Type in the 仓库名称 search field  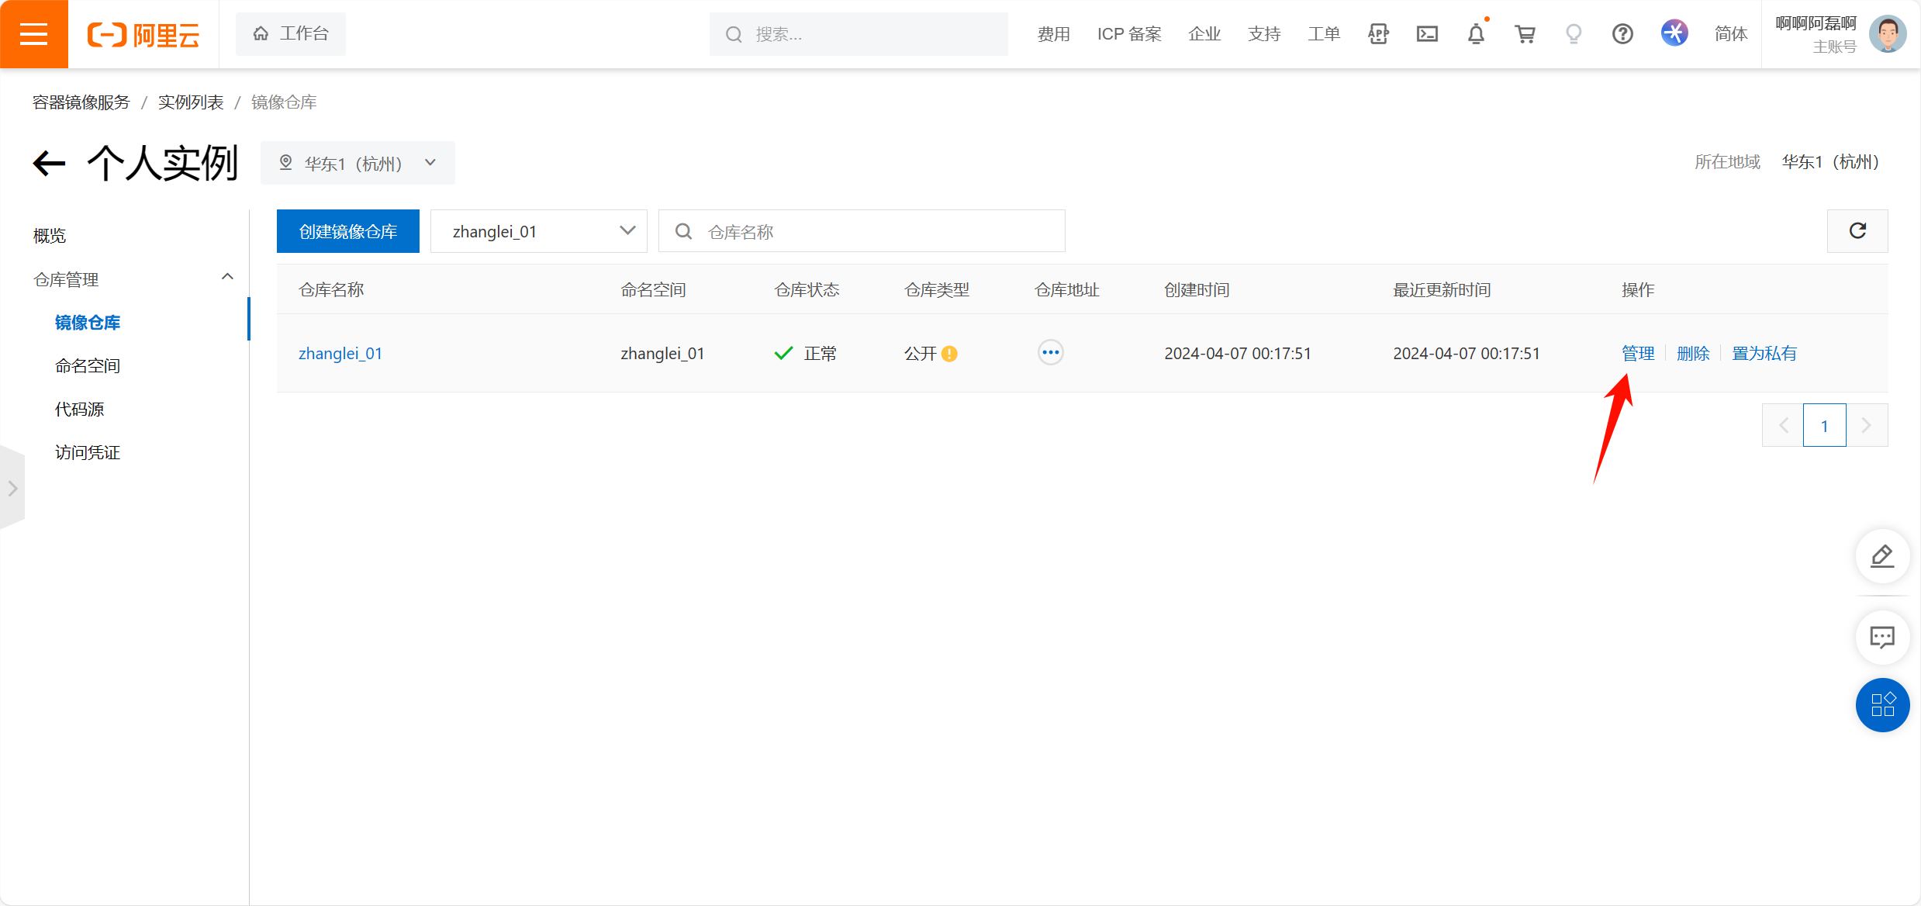point(862,230)
